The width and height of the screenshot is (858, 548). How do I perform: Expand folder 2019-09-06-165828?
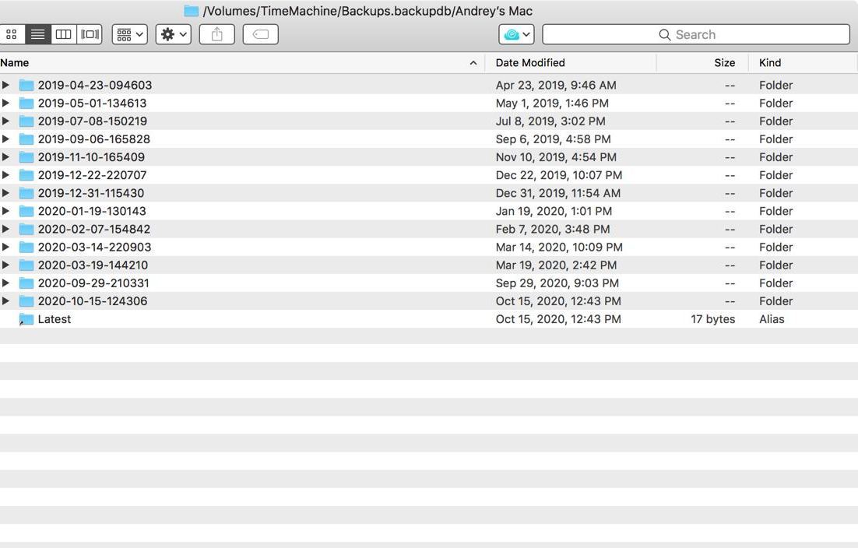(5, 139)
